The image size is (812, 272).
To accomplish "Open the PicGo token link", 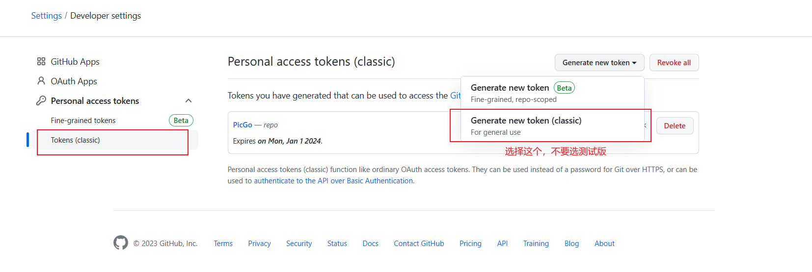I will point(243,125).
